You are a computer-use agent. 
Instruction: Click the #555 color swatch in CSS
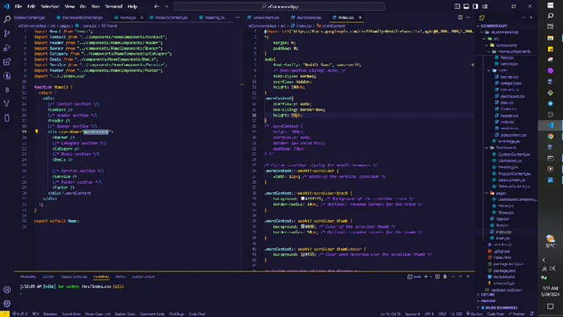[x=303, y=254]
